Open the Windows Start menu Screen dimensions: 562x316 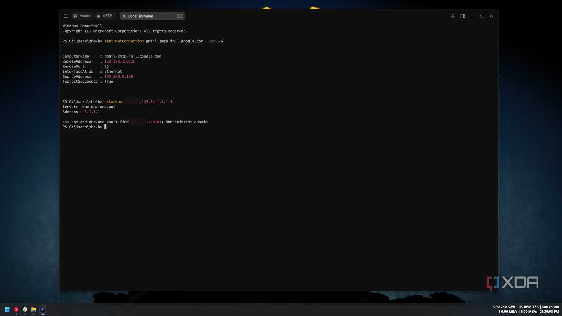[7, 309]
